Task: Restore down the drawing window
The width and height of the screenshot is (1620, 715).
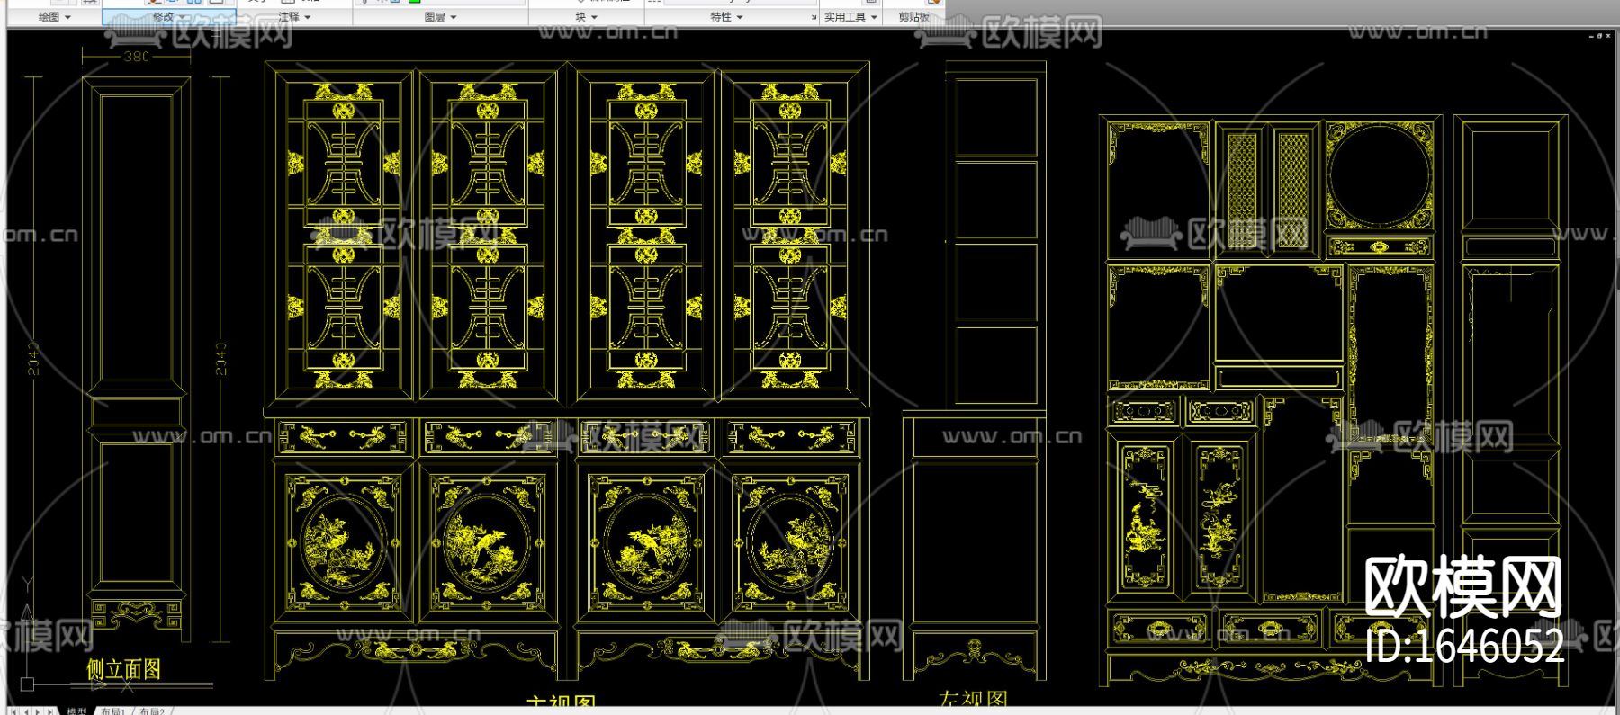Action: click(1599, 36)
